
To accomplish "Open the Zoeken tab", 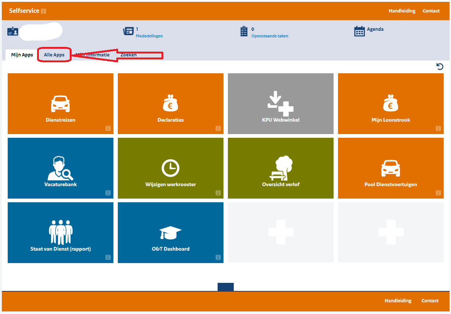I will [128, 55].
